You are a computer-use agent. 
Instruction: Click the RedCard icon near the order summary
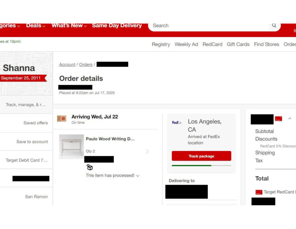(279, 119)
